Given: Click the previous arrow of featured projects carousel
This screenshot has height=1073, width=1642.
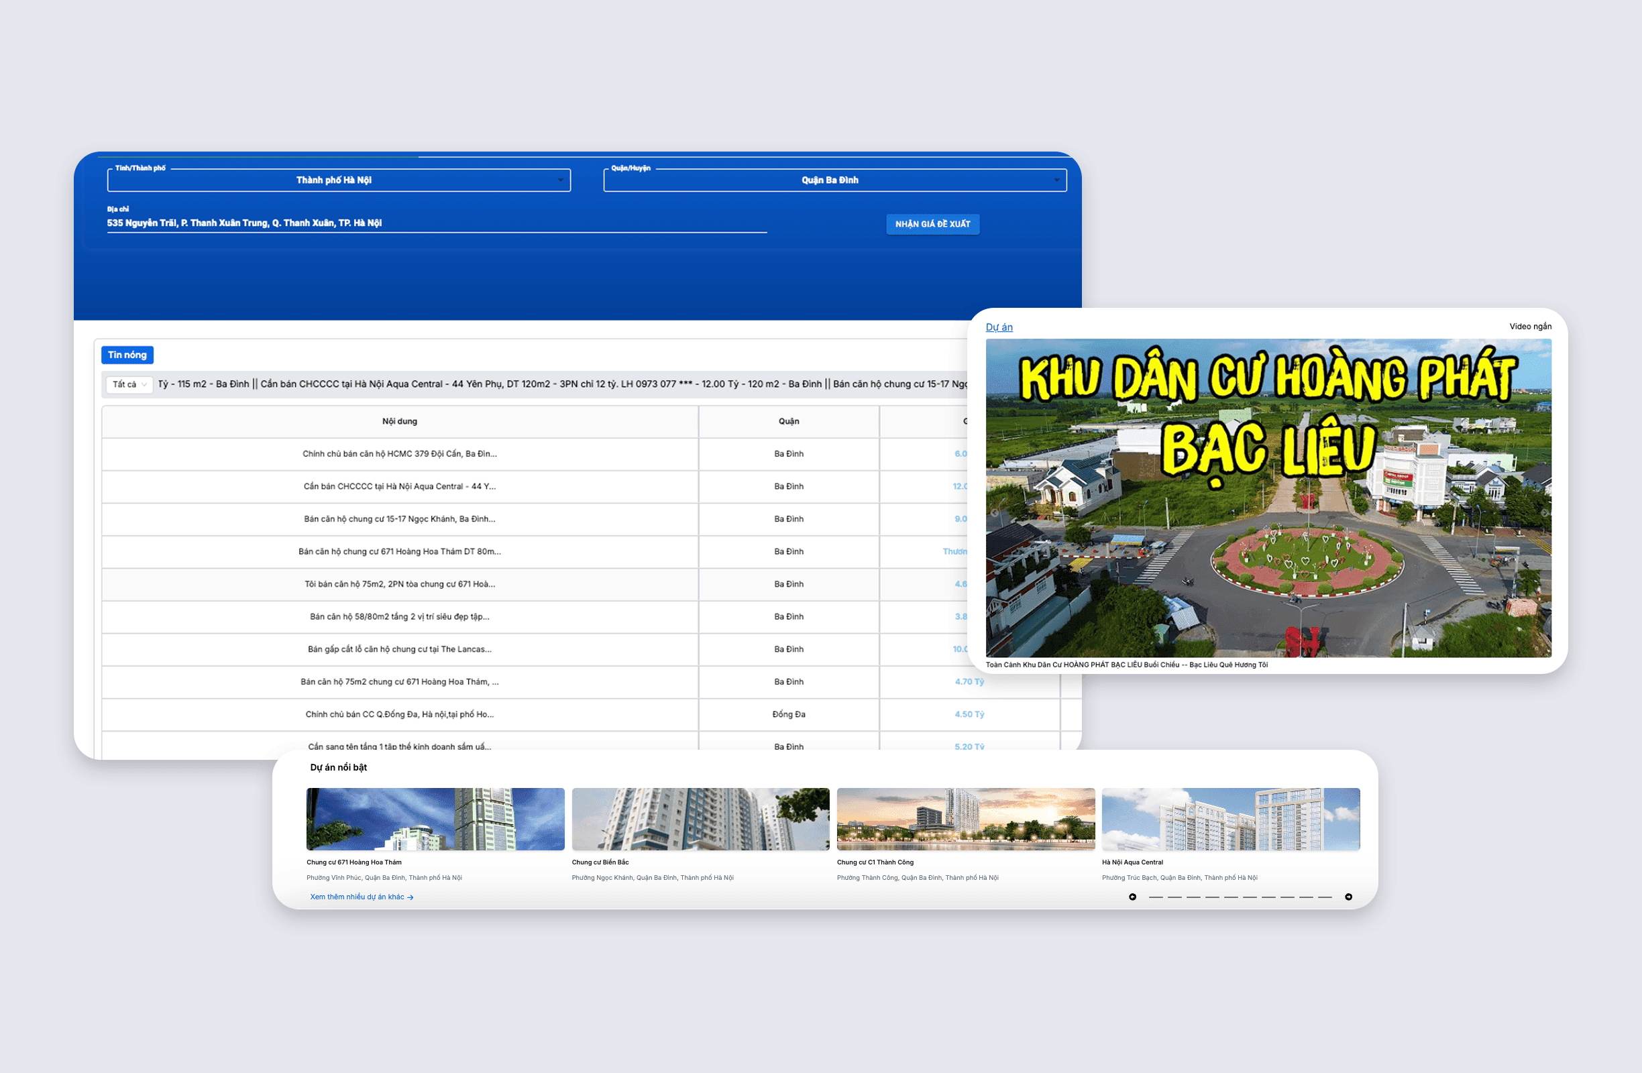Looking at the screenshot, I should click(1132, 897).
